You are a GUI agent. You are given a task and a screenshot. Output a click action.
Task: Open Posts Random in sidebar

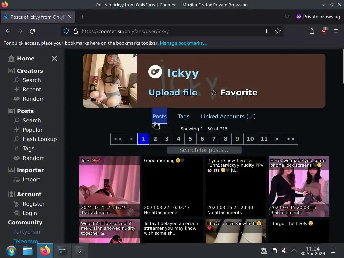(x=33, y=158)
